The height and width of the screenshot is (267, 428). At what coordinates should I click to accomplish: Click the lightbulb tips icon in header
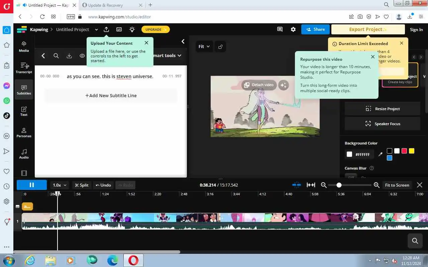click(132, 29)
